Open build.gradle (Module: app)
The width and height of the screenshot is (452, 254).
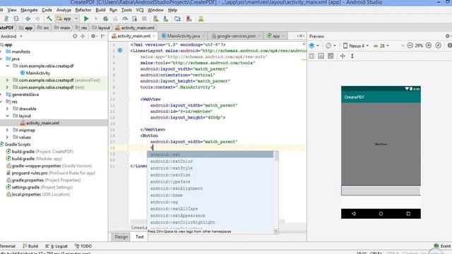[x=34, y=159]
